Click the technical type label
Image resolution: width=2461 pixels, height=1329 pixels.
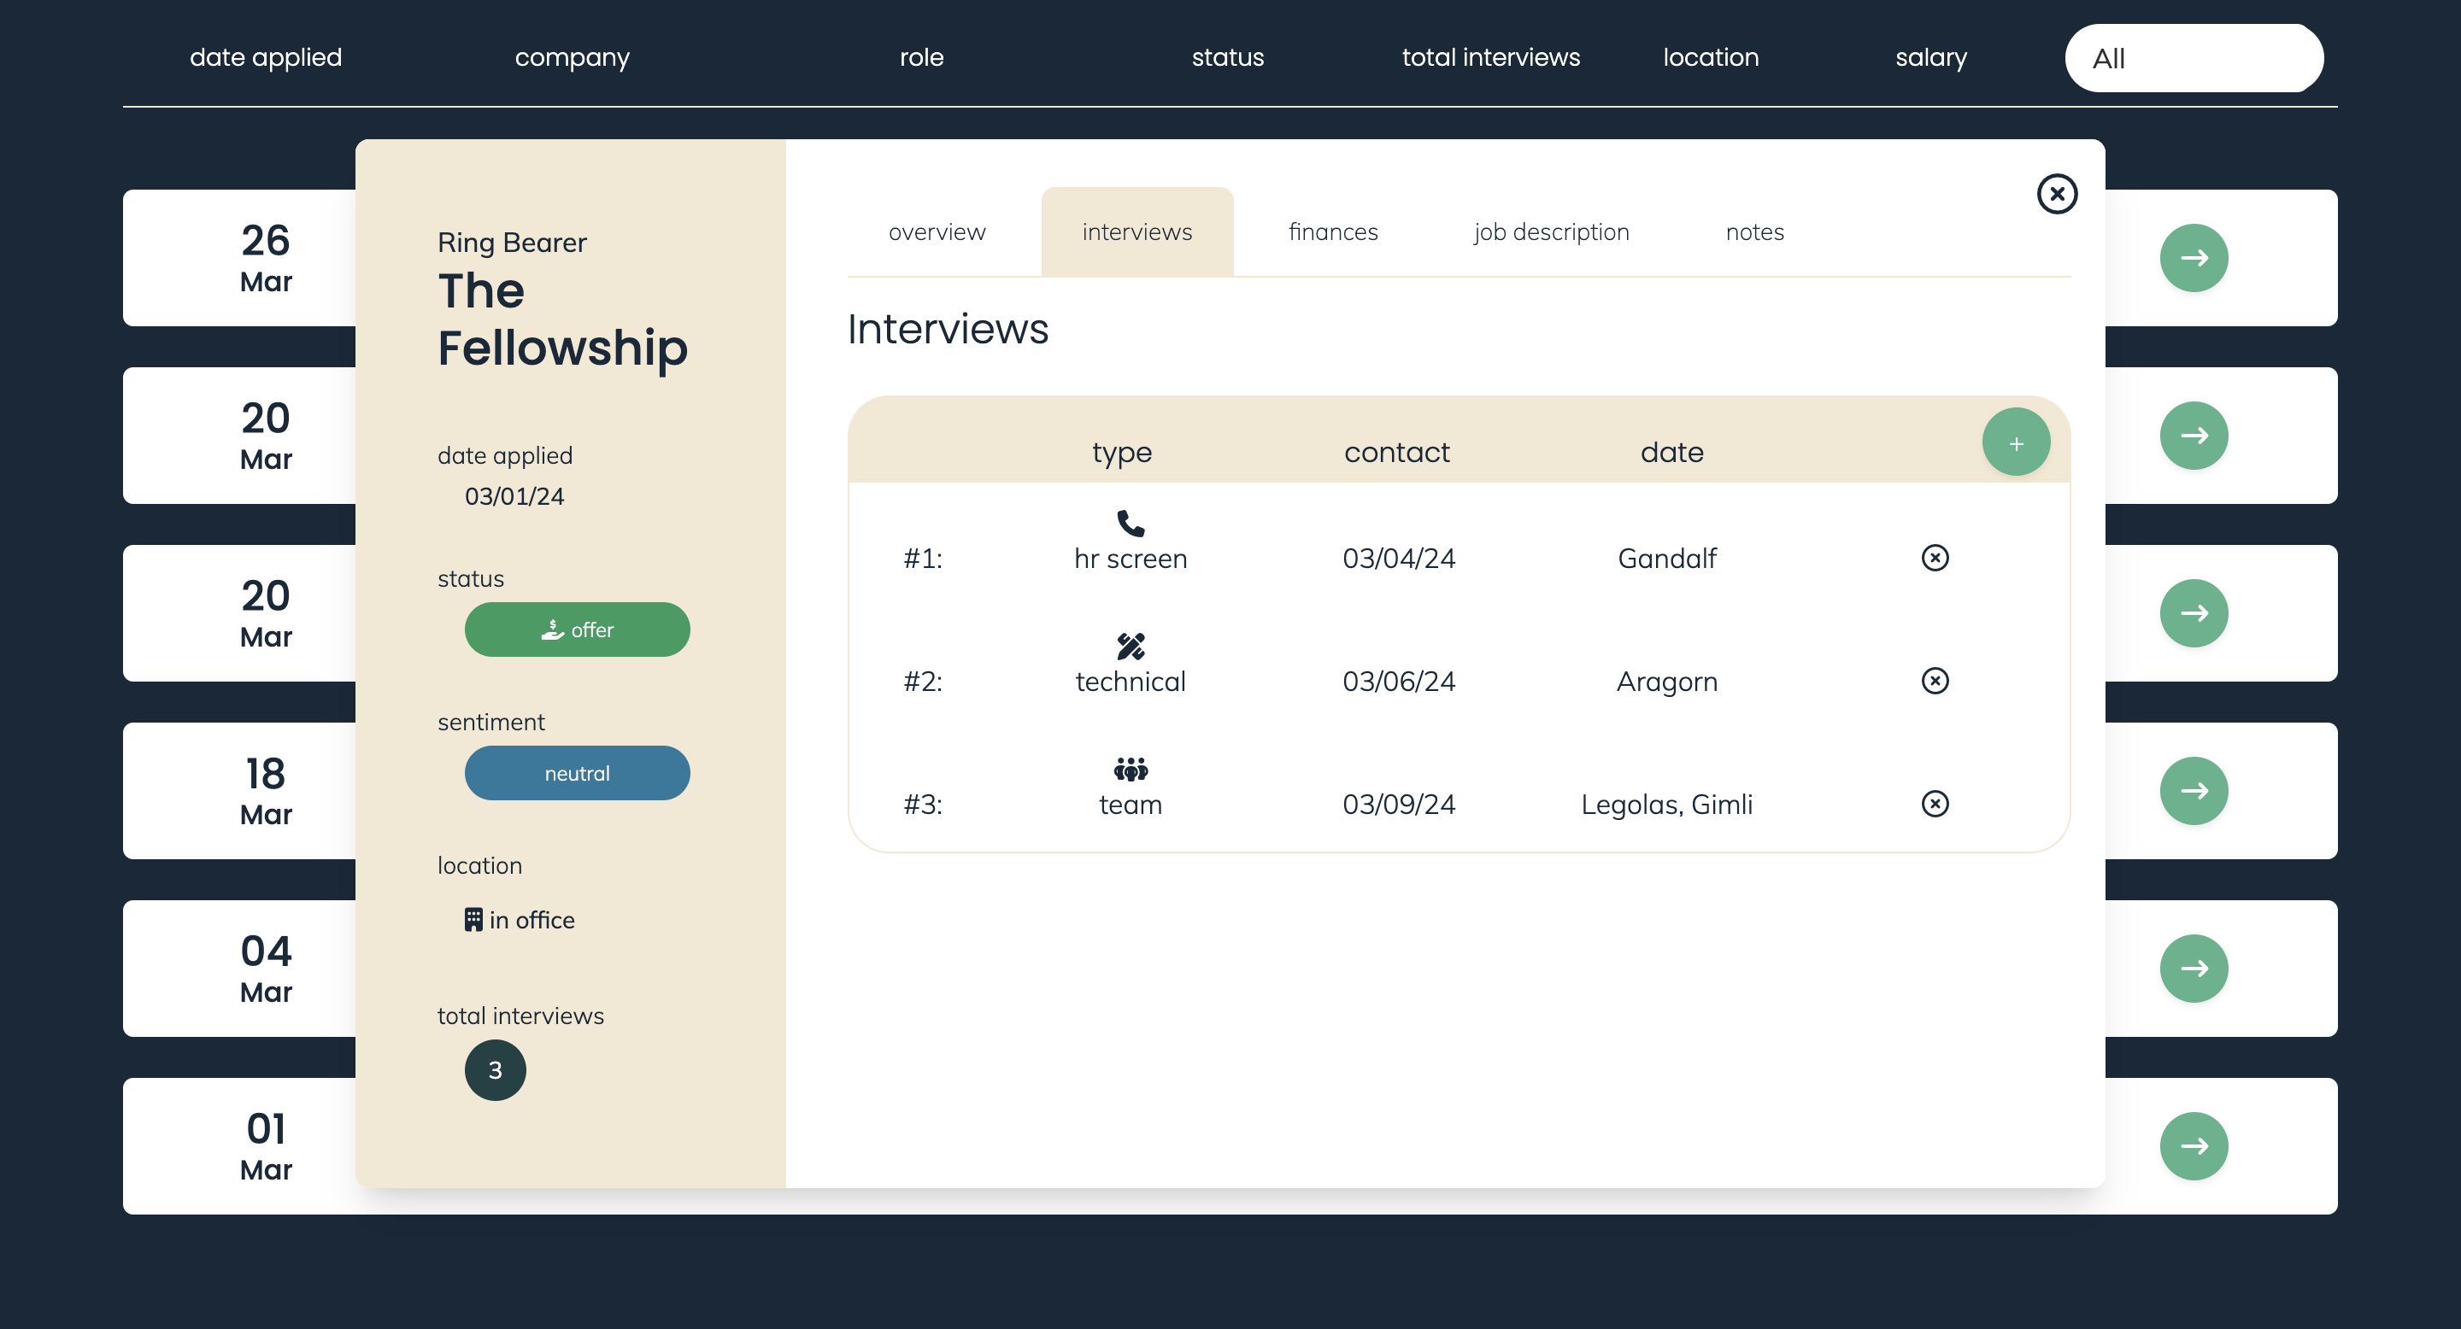pos(1131,682)
